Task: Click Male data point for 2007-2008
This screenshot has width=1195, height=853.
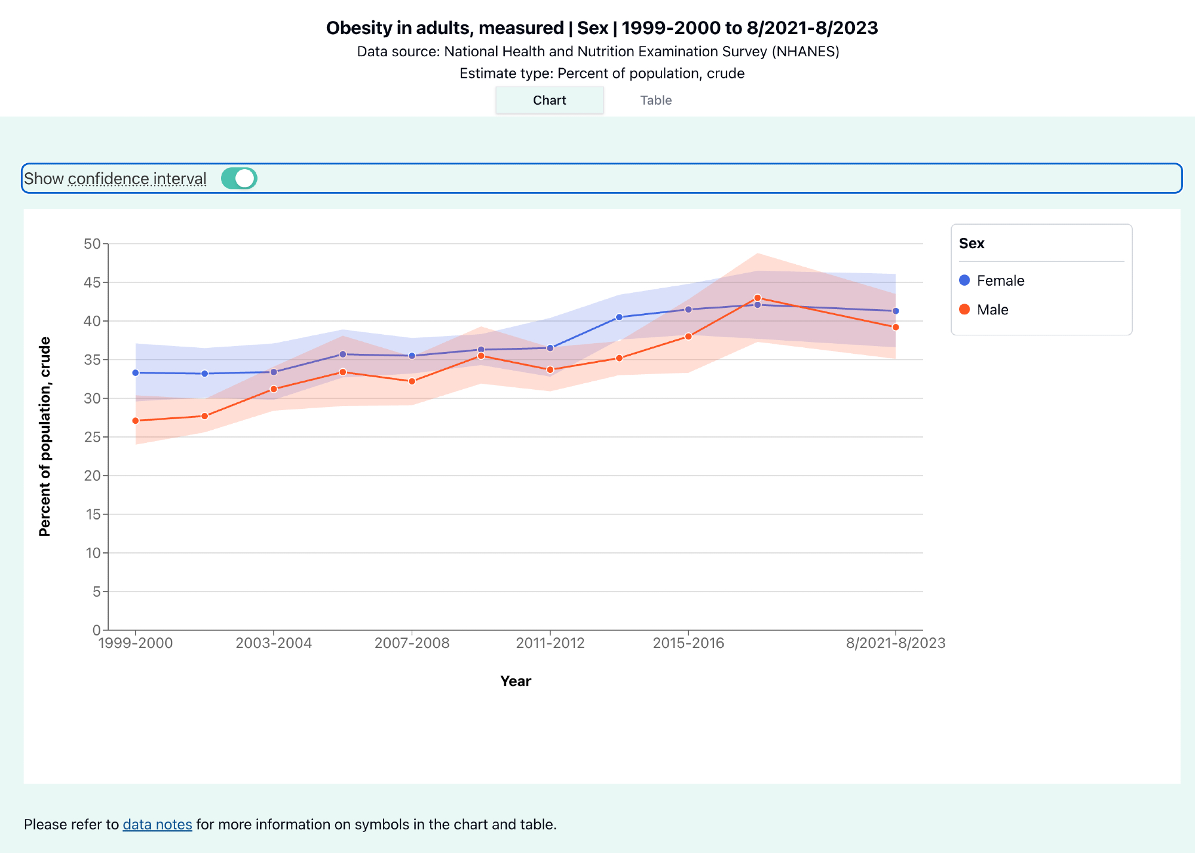Action: tap(412, 381)
